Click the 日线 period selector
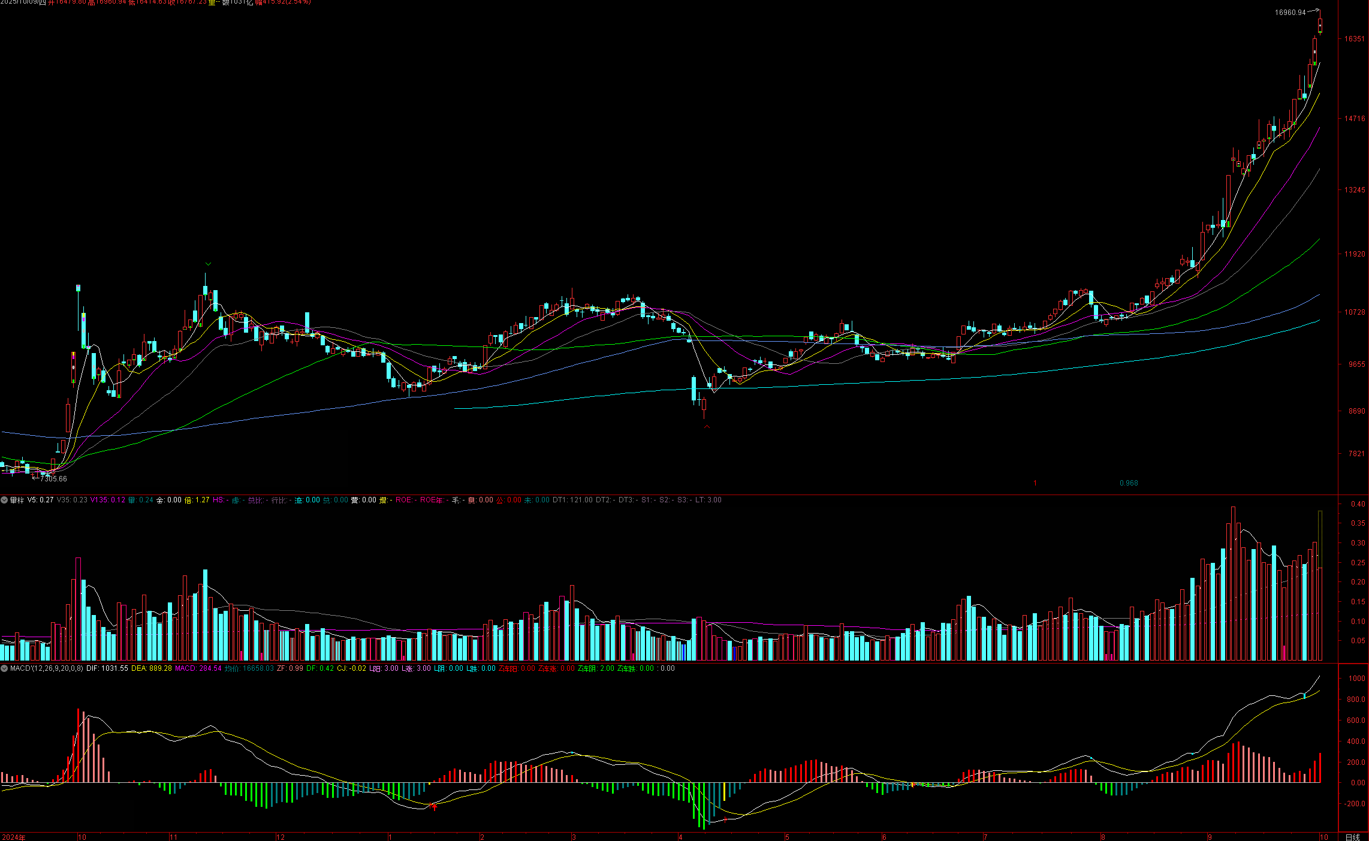This screenshot has height=841, width=1369. click(x=1352, y=837)
